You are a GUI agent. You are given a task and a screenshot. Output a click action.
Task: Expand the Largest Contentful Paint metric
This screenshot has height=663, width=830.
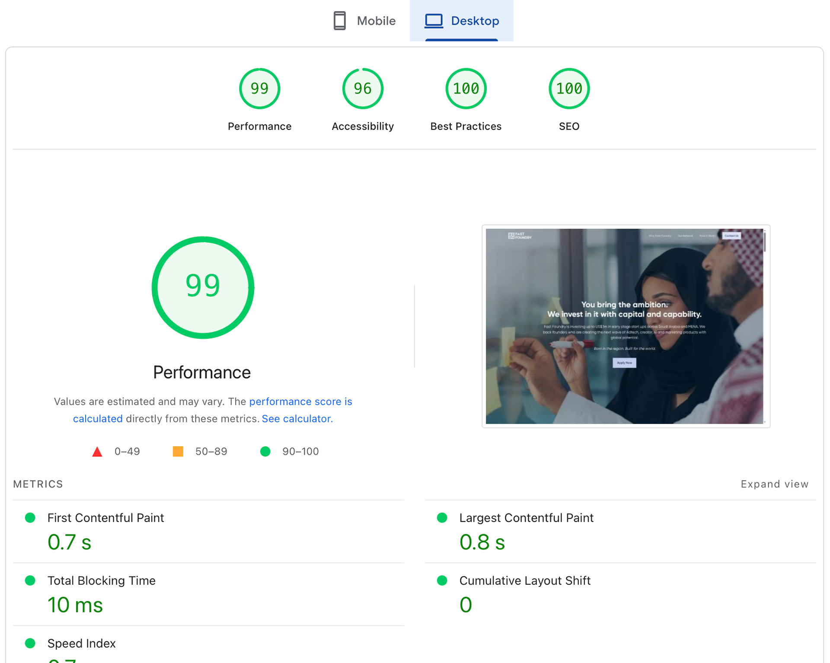coord(526,518)
